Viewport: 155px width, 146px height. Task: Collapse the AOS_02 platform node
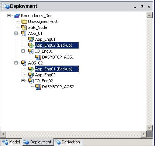click(16, 63)
